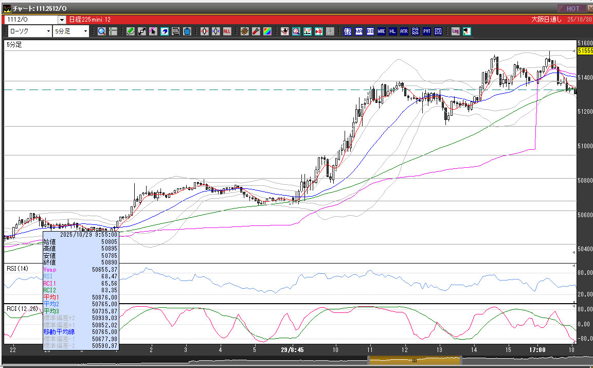
Task: Open the wrench settings tool
Action: (256, 31)
